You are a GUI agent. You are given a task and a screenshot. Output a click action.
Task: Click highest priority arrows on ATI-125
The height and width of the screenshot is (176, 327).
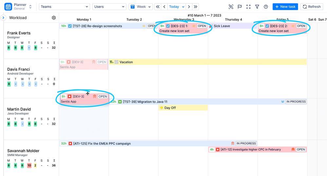click(233, 144)
